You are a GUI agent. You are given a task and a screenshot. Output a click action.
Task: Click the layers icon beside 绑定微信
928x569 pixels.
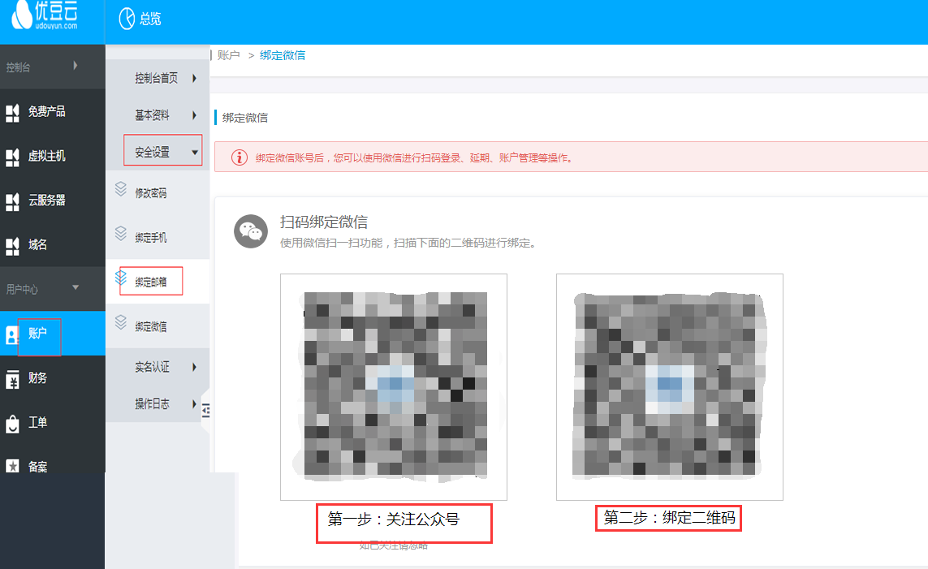click(121, 322)
